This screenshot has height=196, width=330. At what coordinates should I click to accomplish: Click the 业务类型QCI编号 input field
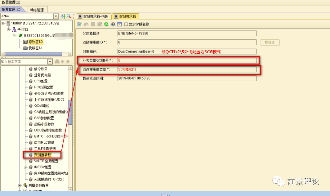187,60
